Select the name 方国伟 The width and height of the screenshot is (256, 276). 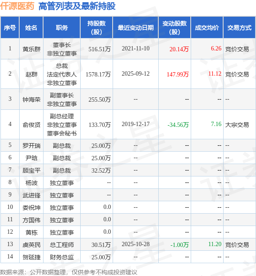pos(32,220)
